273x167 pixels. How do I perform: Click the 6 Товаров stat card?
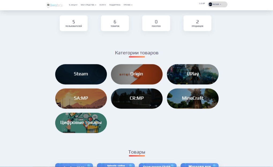[x=115, y=23]
